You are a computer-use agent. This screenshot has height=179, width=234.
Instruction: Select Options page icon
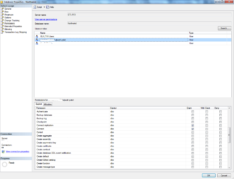click(x=2, y=17)
